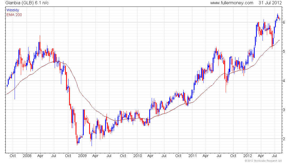Click the www.fullermoney.com text
Image resolution: width=298 pixels, height=163 pixels.
232,3
